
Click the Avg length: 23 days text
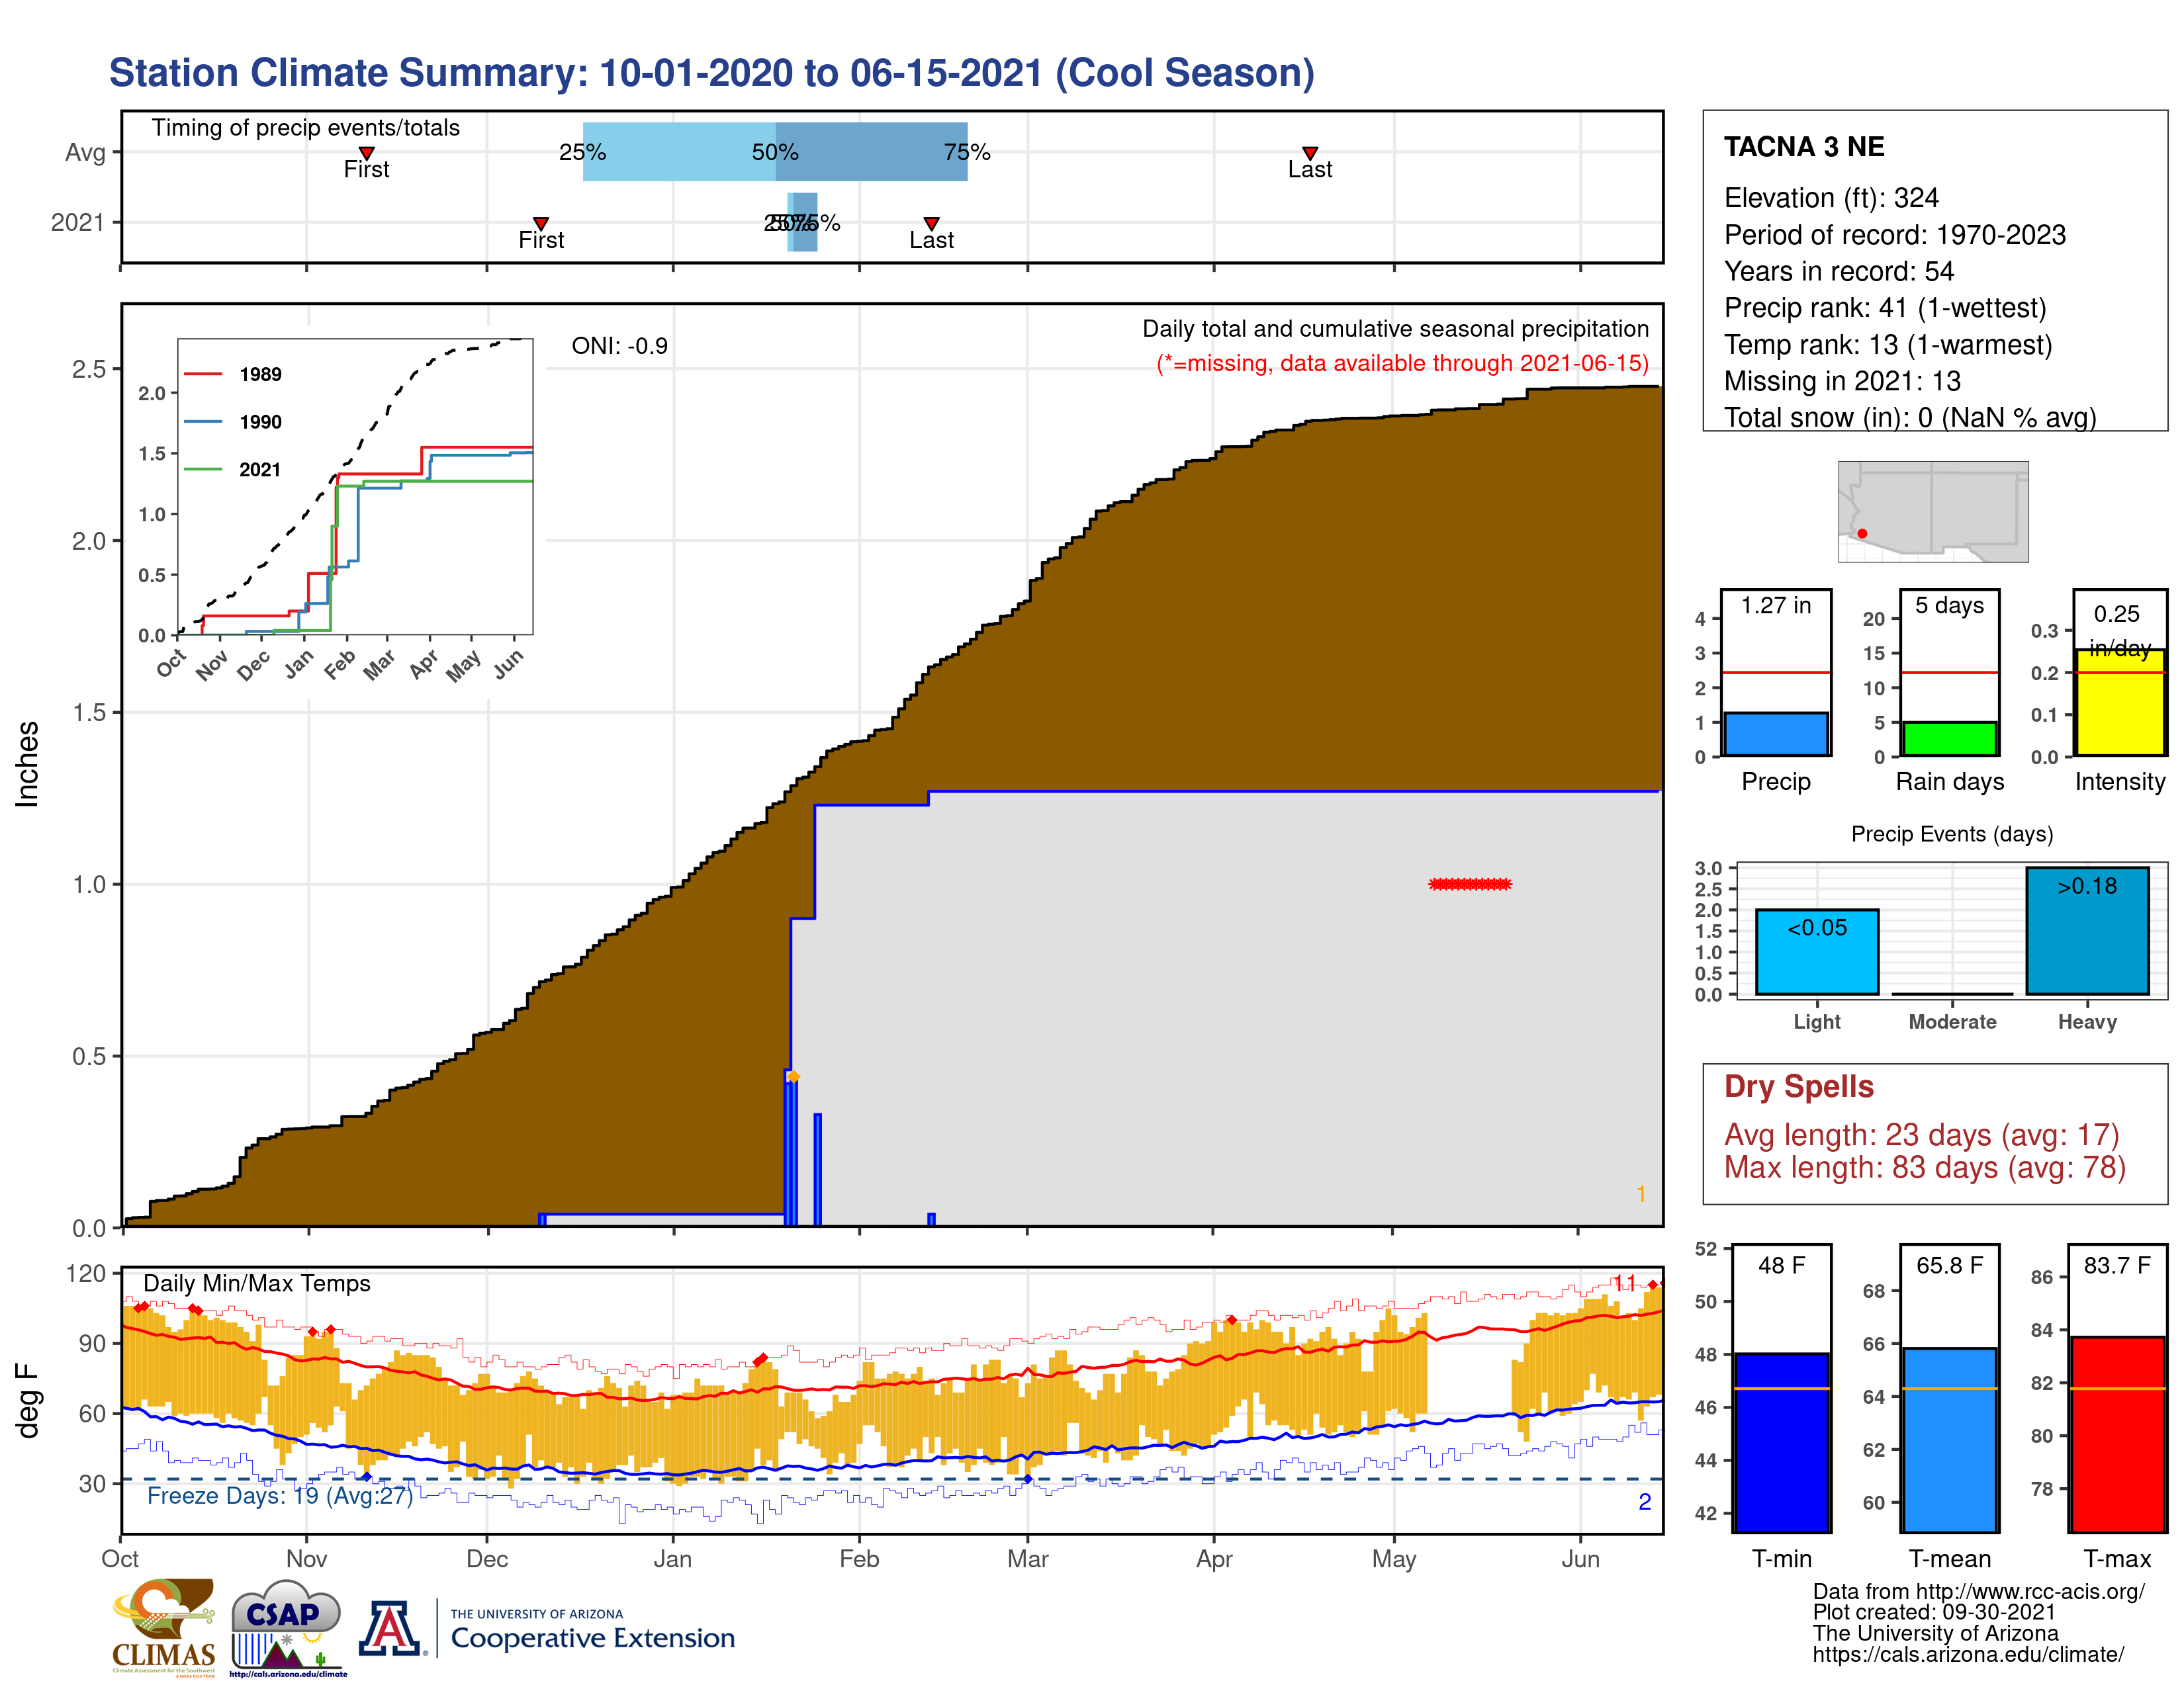(1922, 1135)
